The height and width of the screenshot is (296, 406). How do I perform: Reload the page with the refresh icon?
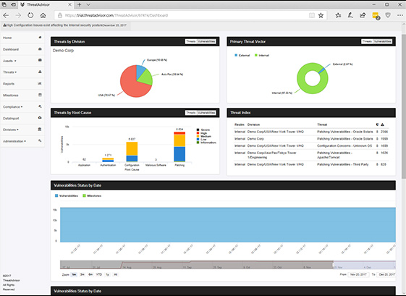click(30, 15)
